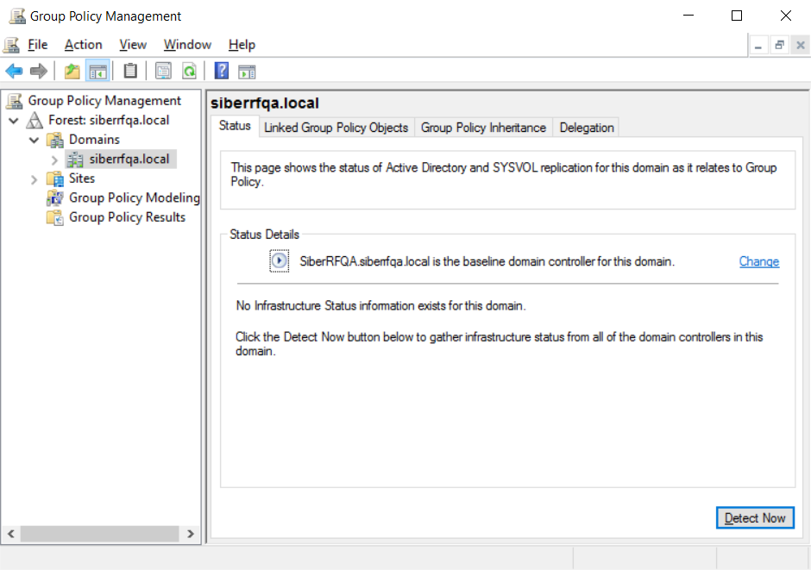This screenshot has width=811, height=570.
Task: Collapse the Forest: siberrfqa.local node
Action: [x=14, y=121]
